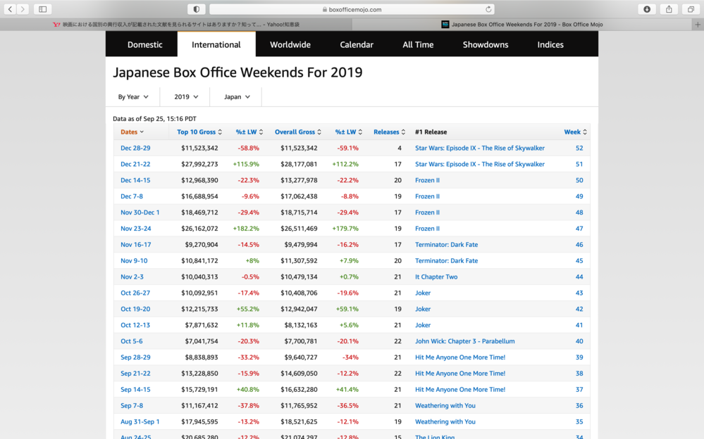Sort by Top 10 Gross column
Screen dimensions: 704x439
pos(199,132)
